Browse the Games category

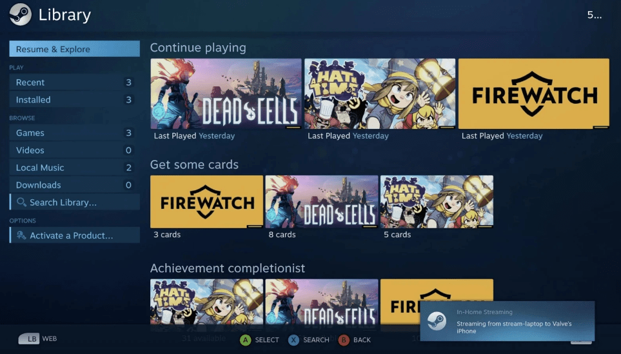point(74,133)
